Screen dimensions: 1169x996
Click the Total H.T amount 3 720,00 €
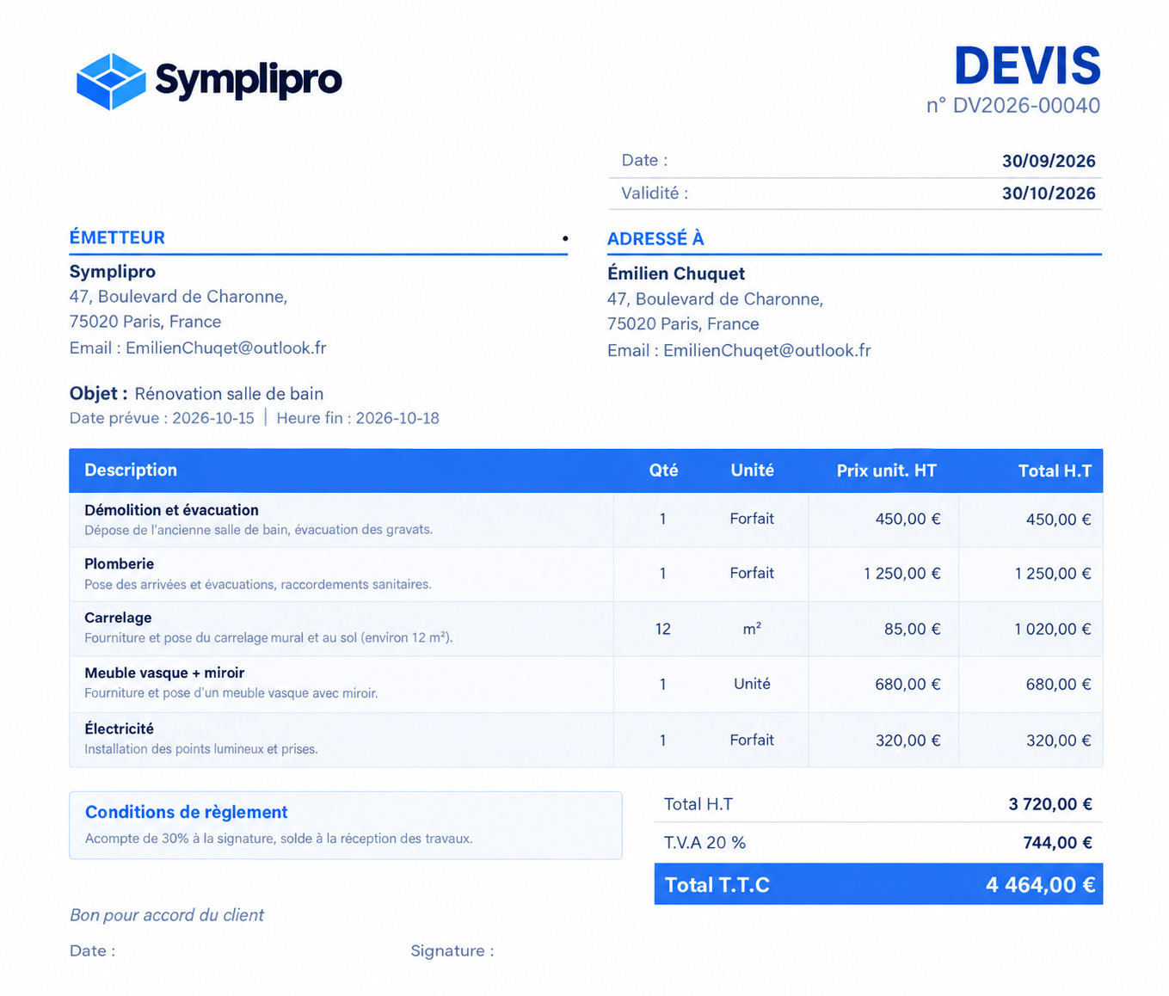pos(1050,804)
